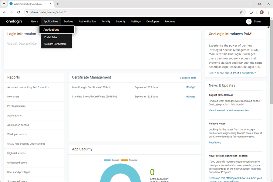
Task: Open the Chrome profile avatar
Action: pos(261,12)
